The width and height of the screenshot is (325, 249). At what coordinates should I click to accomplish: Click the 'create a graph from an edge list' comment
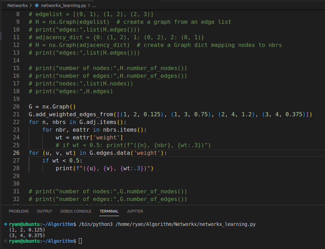[x=174, y=22]
